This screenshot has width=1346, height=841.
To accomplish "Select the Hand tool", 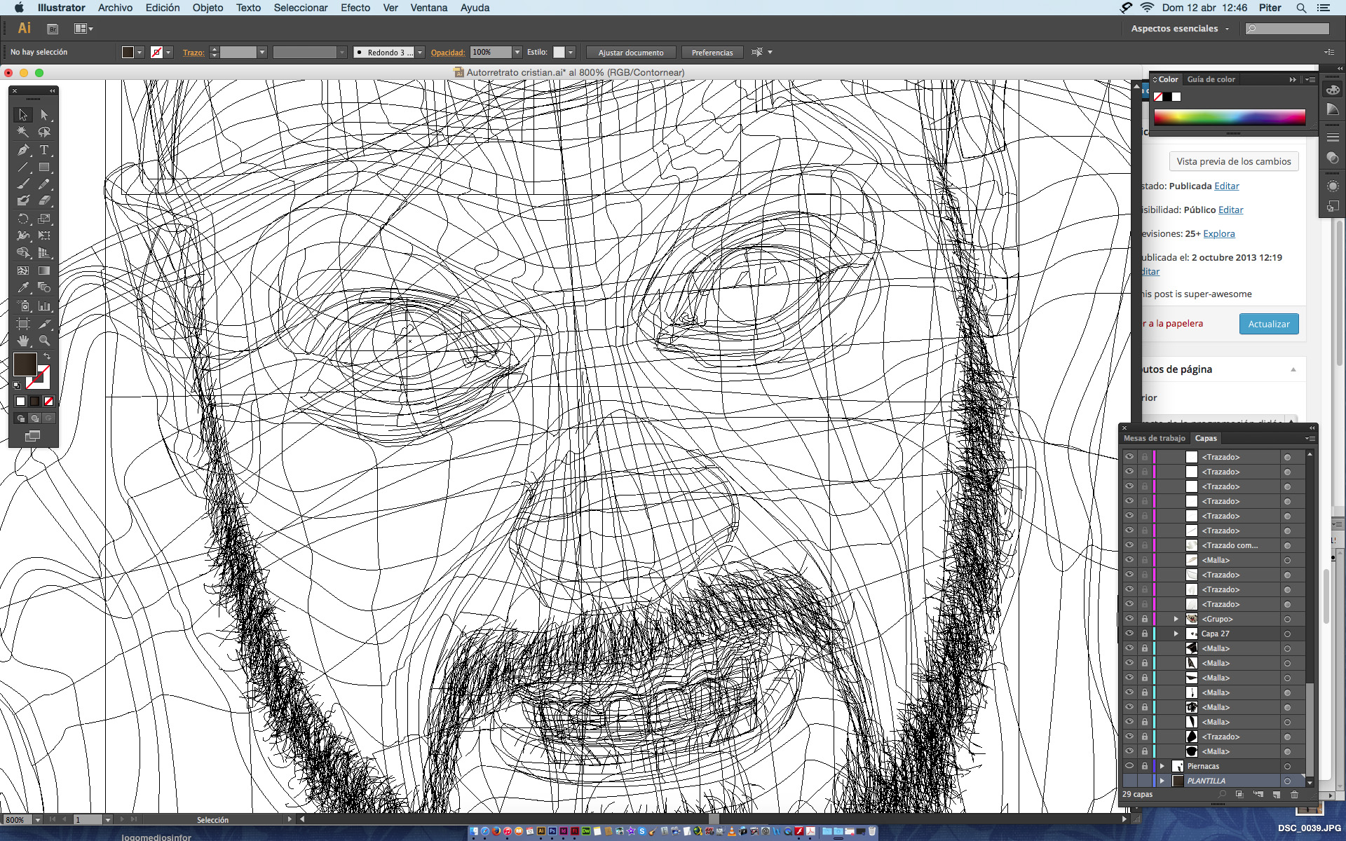I will [x=23, y=341].
